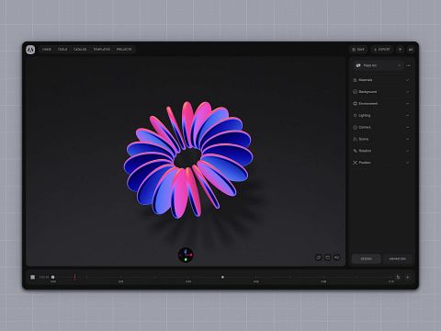Click the Camera section icon
This screenshot has height=331, width=441.
(355, 127)
